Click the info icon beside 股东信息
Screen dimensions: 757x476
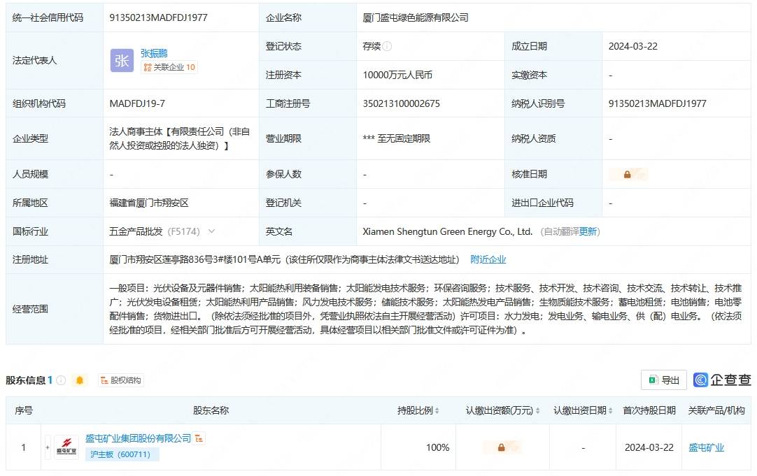(x=61, y=380)
